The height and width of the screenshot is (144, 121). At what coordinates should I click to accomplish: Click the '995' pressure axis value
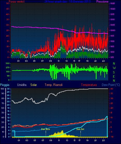(112, 36)
